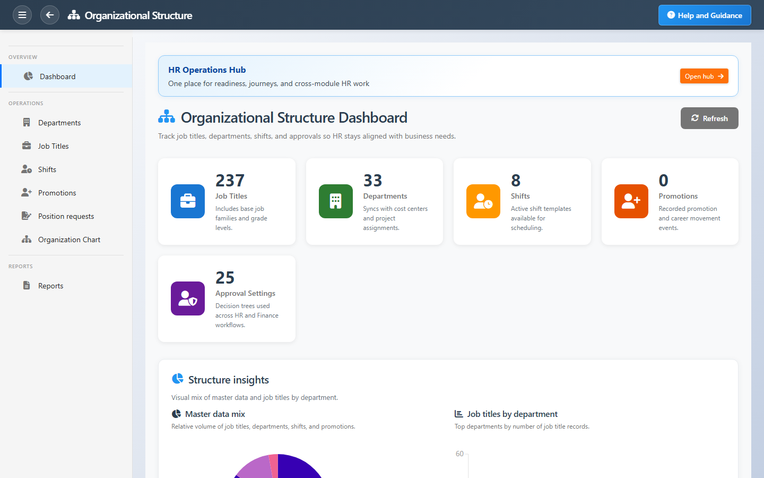Click the Dashboard pie chart icon
The width and height of the screenshot is (764, 478).
(28, 76)
